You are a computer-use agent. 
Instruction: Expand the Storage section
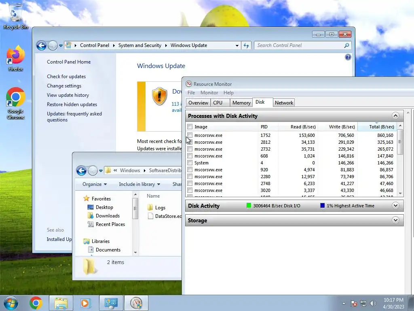click(x=395, y=220)
